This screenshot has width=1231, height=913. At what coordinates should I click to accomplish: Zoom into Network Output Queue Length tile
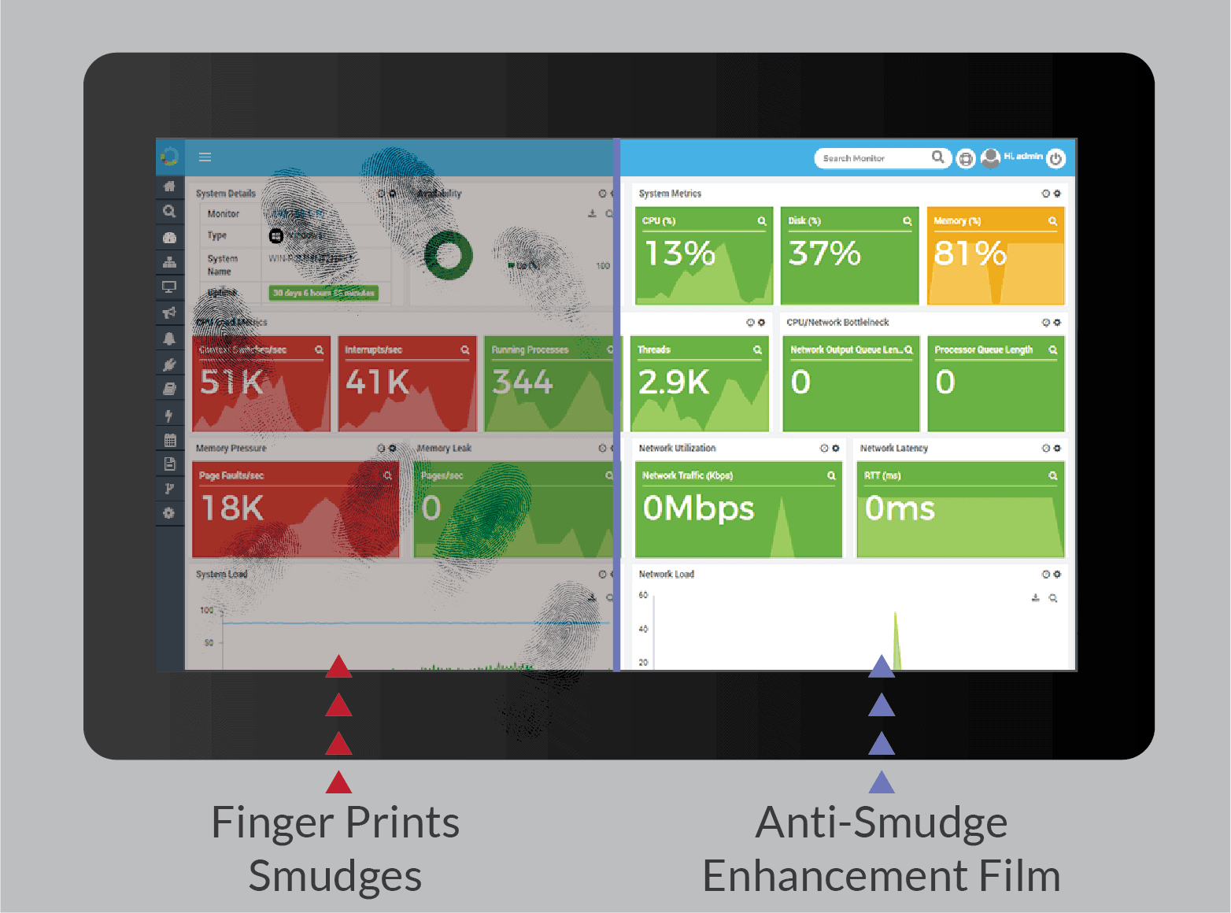[x=908, y=349]
